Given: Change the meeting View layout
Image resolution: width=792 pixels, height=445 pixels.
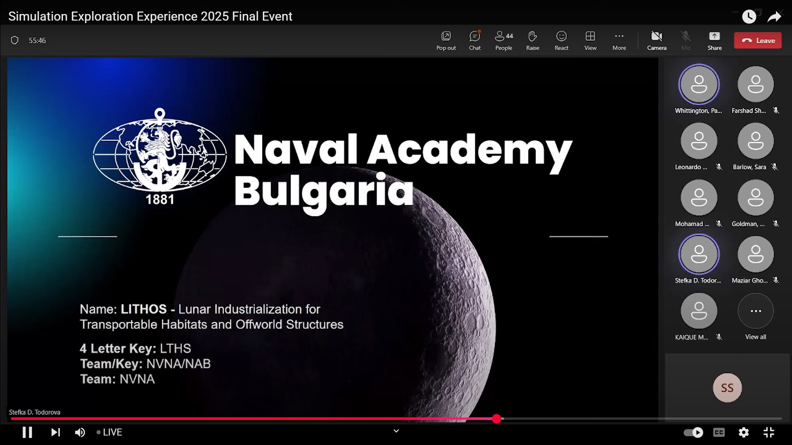Looking at the screenshot, I should (590, 40).
